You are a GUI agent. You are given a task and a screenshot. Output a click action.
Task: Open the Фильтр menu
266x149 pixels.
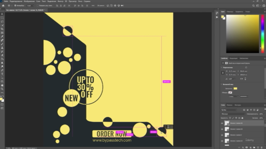click(x=60, y=1)
